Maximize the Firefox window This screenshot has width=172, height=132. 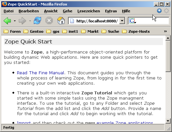(x=161, y=4)
